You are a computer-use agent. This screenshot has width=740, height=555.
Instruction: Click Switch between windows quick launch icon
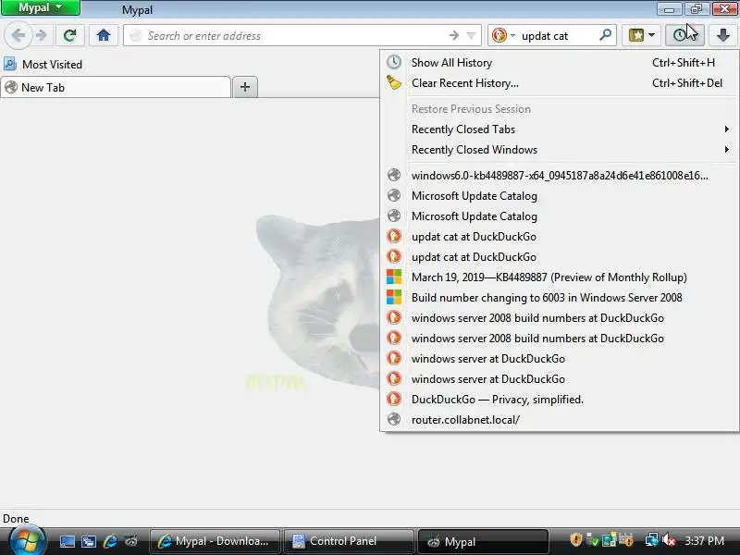[88, 541]
